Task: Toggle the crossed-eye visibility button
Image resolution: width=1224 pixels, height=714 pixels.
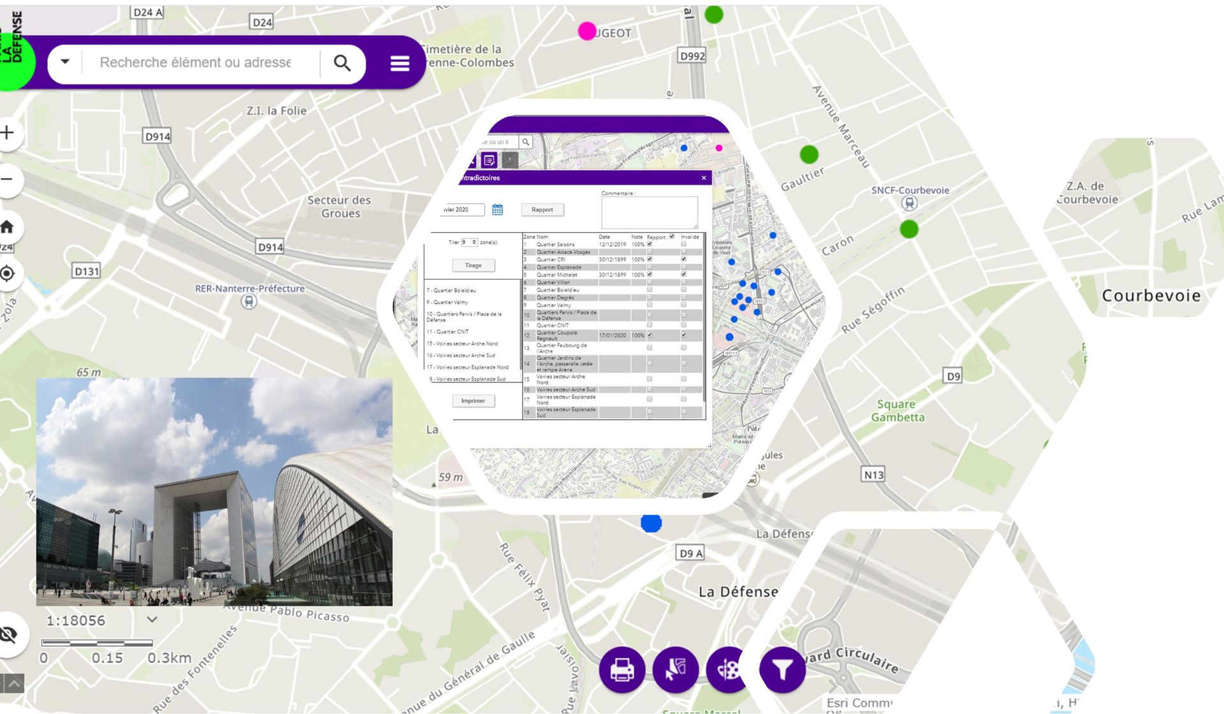Action: (x=9, y=634)
